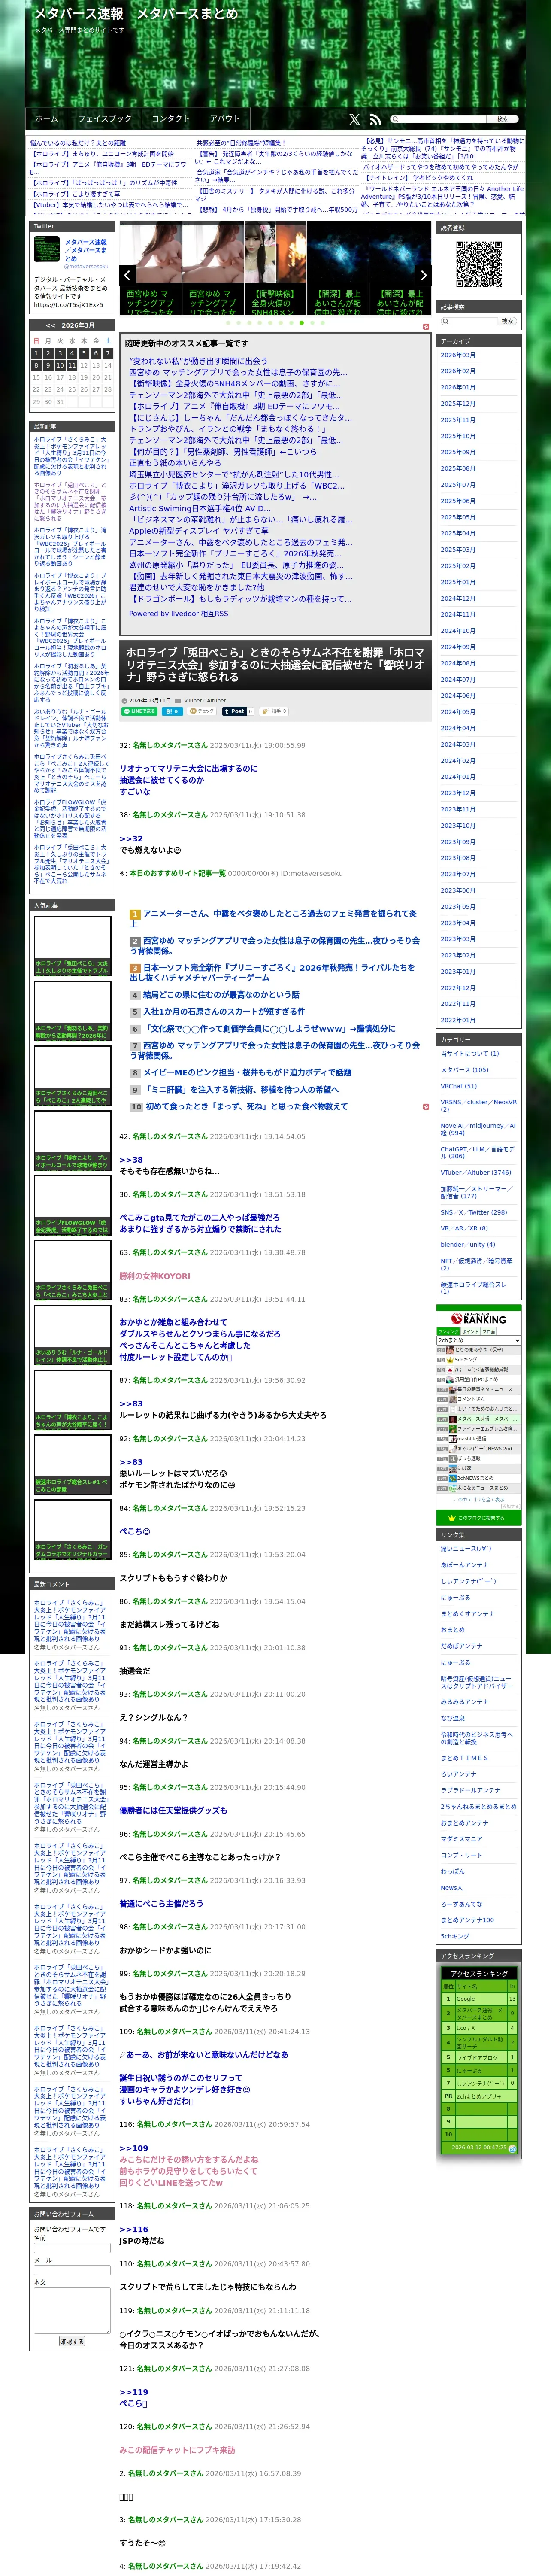The height and width of the screenshot is (2576, 551).
Task: Switch to the ポイント tab
Action: pos(469,1331)
